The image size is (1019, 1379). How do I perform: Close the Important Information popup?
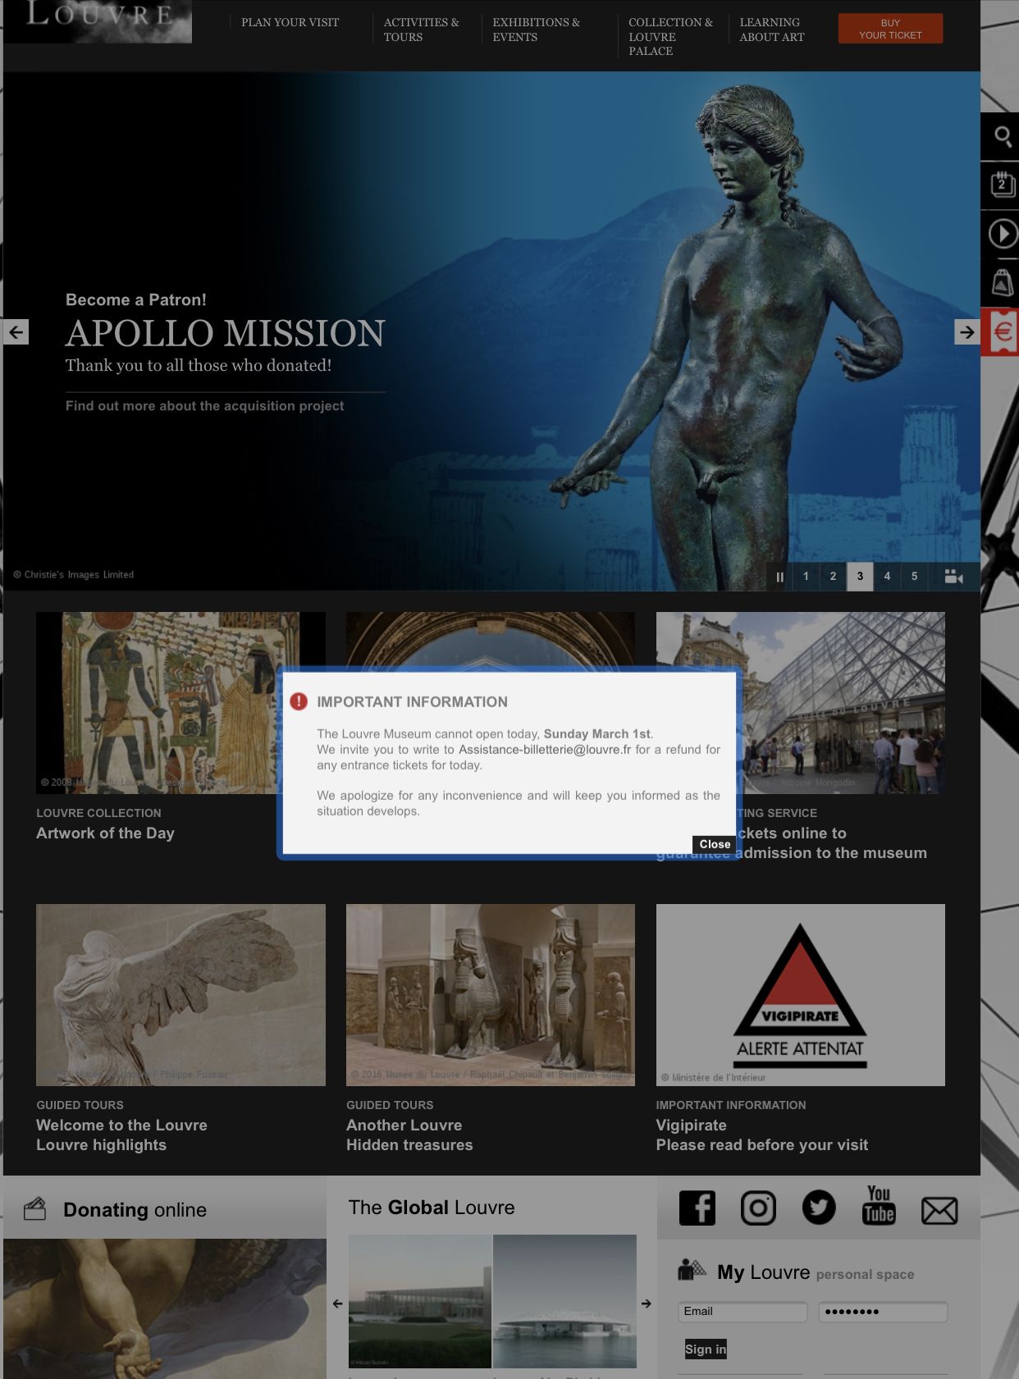[715, 844]
